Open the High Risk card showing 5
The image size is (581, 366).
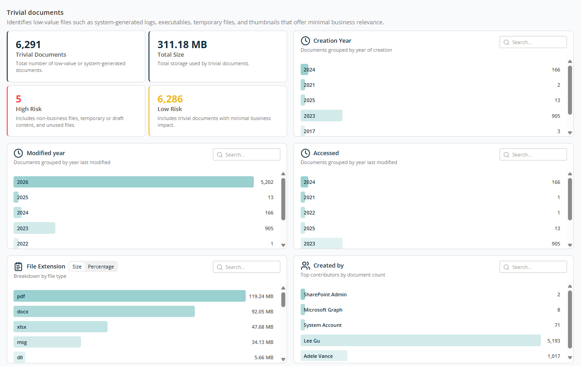click(x=76, y=111)
